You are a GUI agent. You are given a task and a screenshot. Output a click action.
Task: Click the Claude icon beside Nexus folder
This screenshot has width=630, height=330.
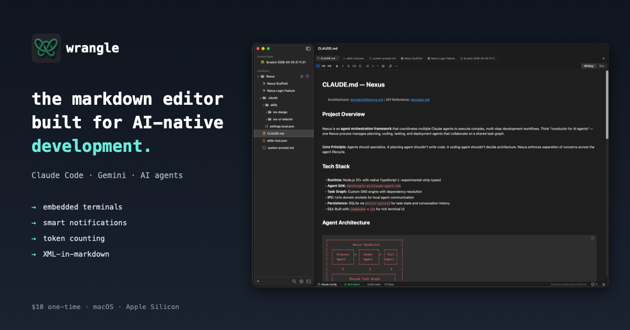coord(308,76)
